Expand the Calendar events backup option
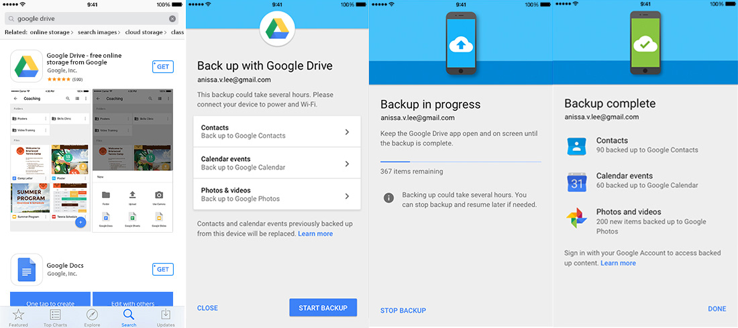 (276, 163)
